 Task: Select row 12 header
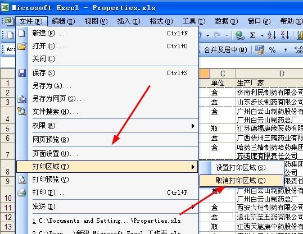coord(7,217)
